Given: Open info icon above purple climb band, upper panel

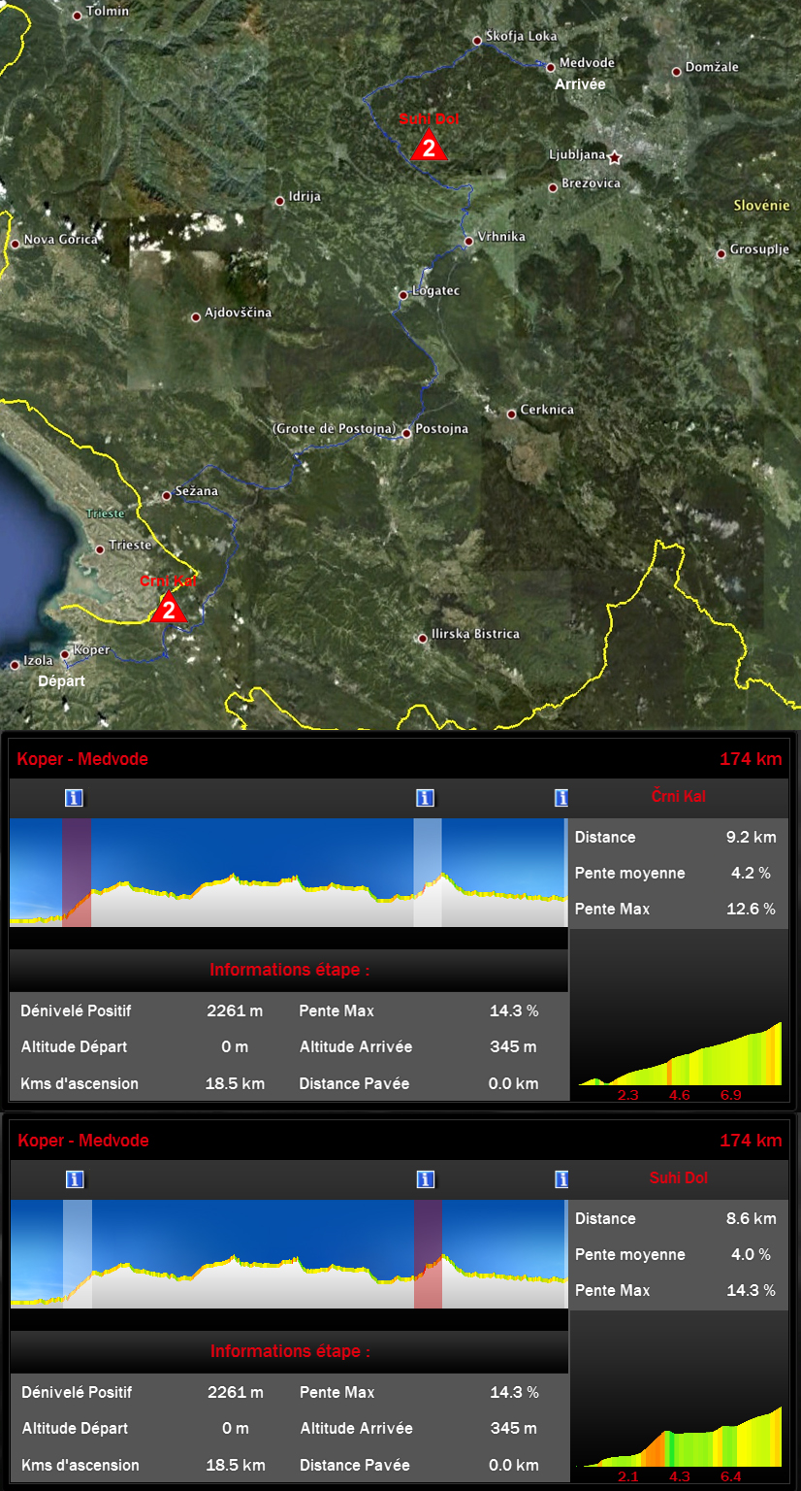Looking at the screenshot, I should click(74, 798).
